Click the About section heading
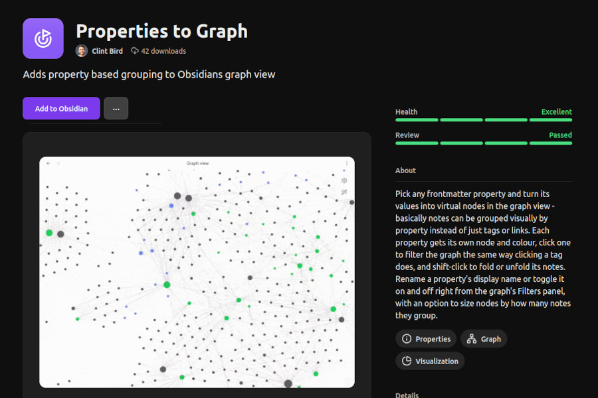This screenshot has height=398, width=598. pyautogui.click(x=405, y=170)
